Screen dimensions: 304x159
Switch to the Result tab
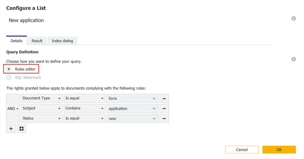[37, 41]
